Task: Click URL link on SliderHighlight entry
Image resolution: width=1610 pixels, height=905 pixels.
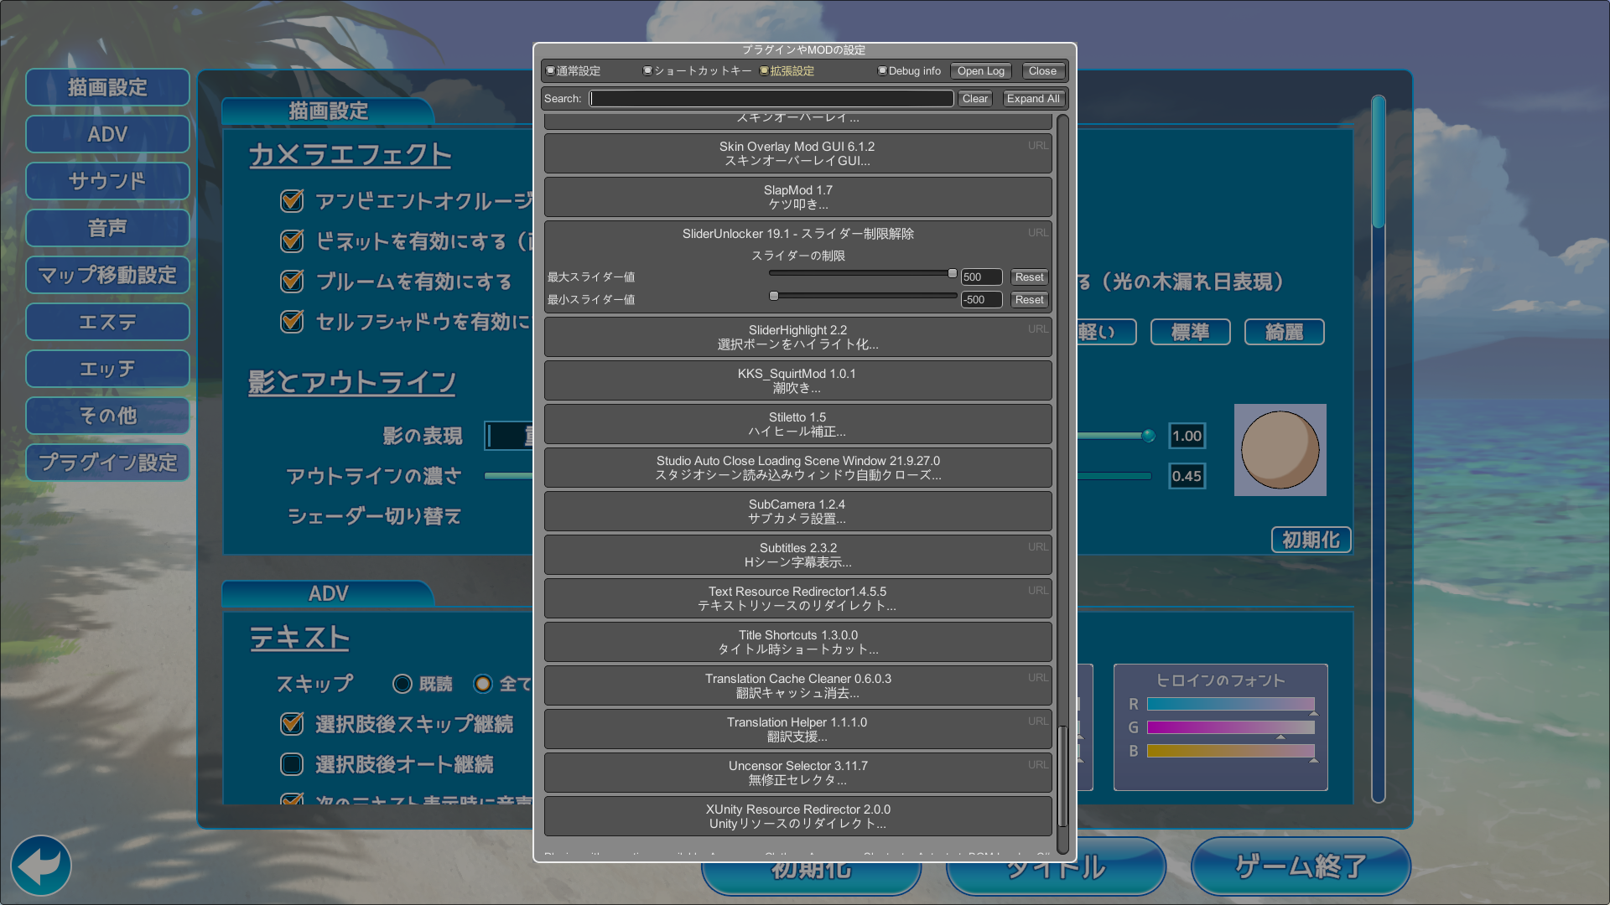Action: [x=1037, y=329]
